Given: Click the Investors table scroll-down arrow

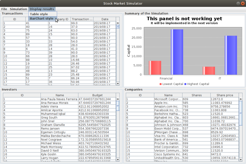Looking at the screenshot, I should pos(118,158).
